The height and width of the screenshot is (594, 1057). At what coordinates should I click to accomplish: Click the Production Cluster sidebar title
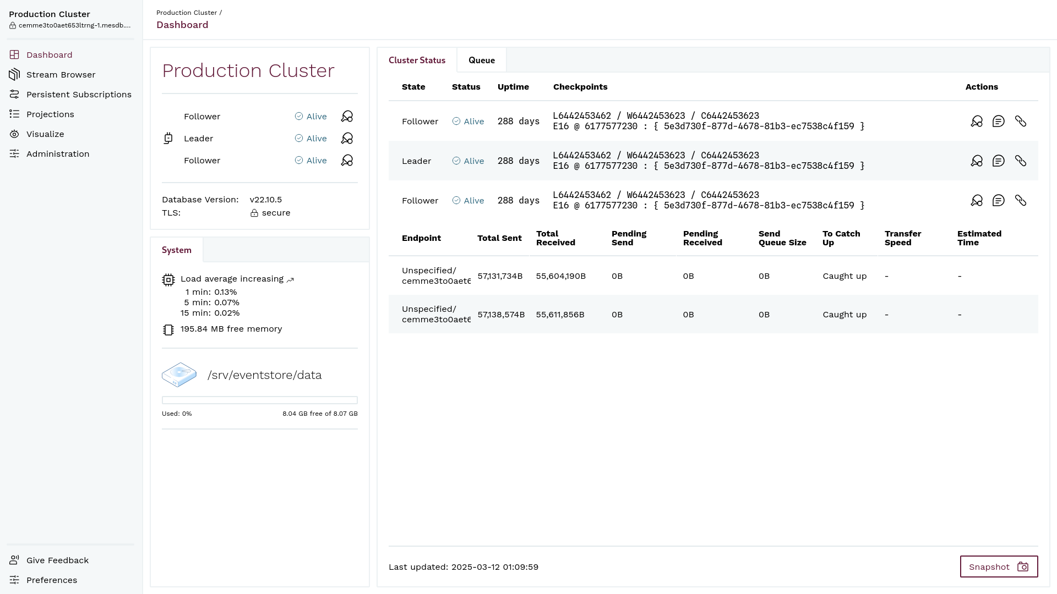tap(50, 14)
